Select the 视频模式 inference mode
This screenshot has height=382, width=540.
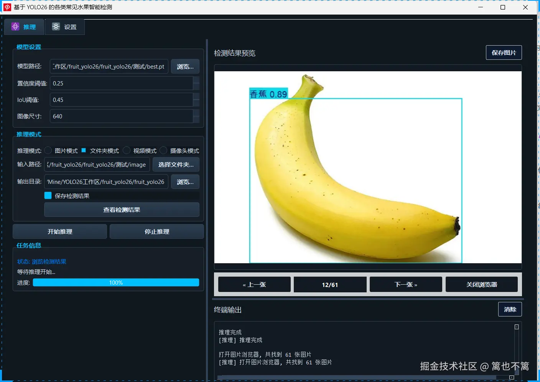(x=127, y=150)
